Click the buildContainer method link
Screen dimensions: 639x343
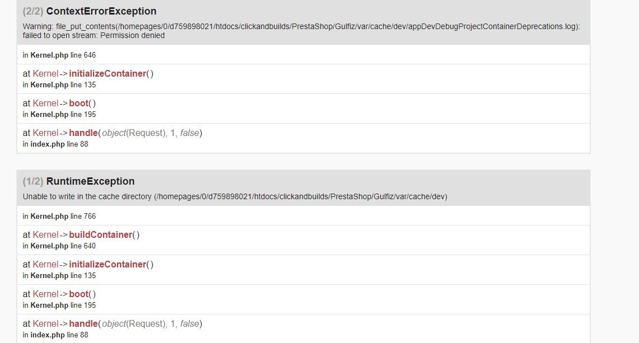coord(101,235)
